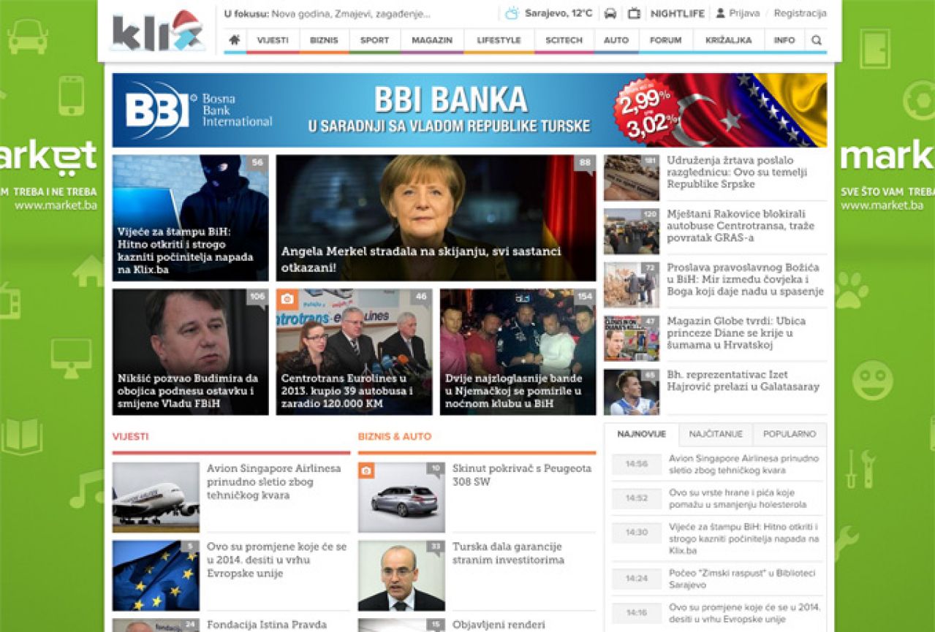Open comment count bubble on Angela Merkel story
The image size is (935, 632).
pos(585,163)
